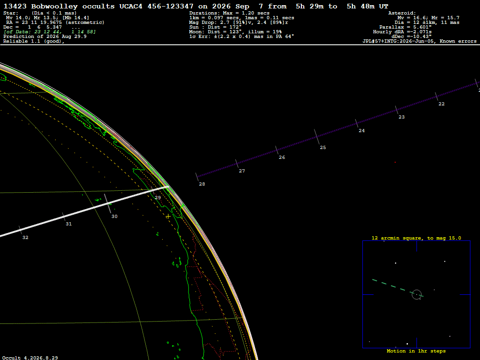The image size is (480, 360).
Task: Click the 'Reliable 1.1 (good)' text line
Action: pyautogui.click(x=34, y=41)
